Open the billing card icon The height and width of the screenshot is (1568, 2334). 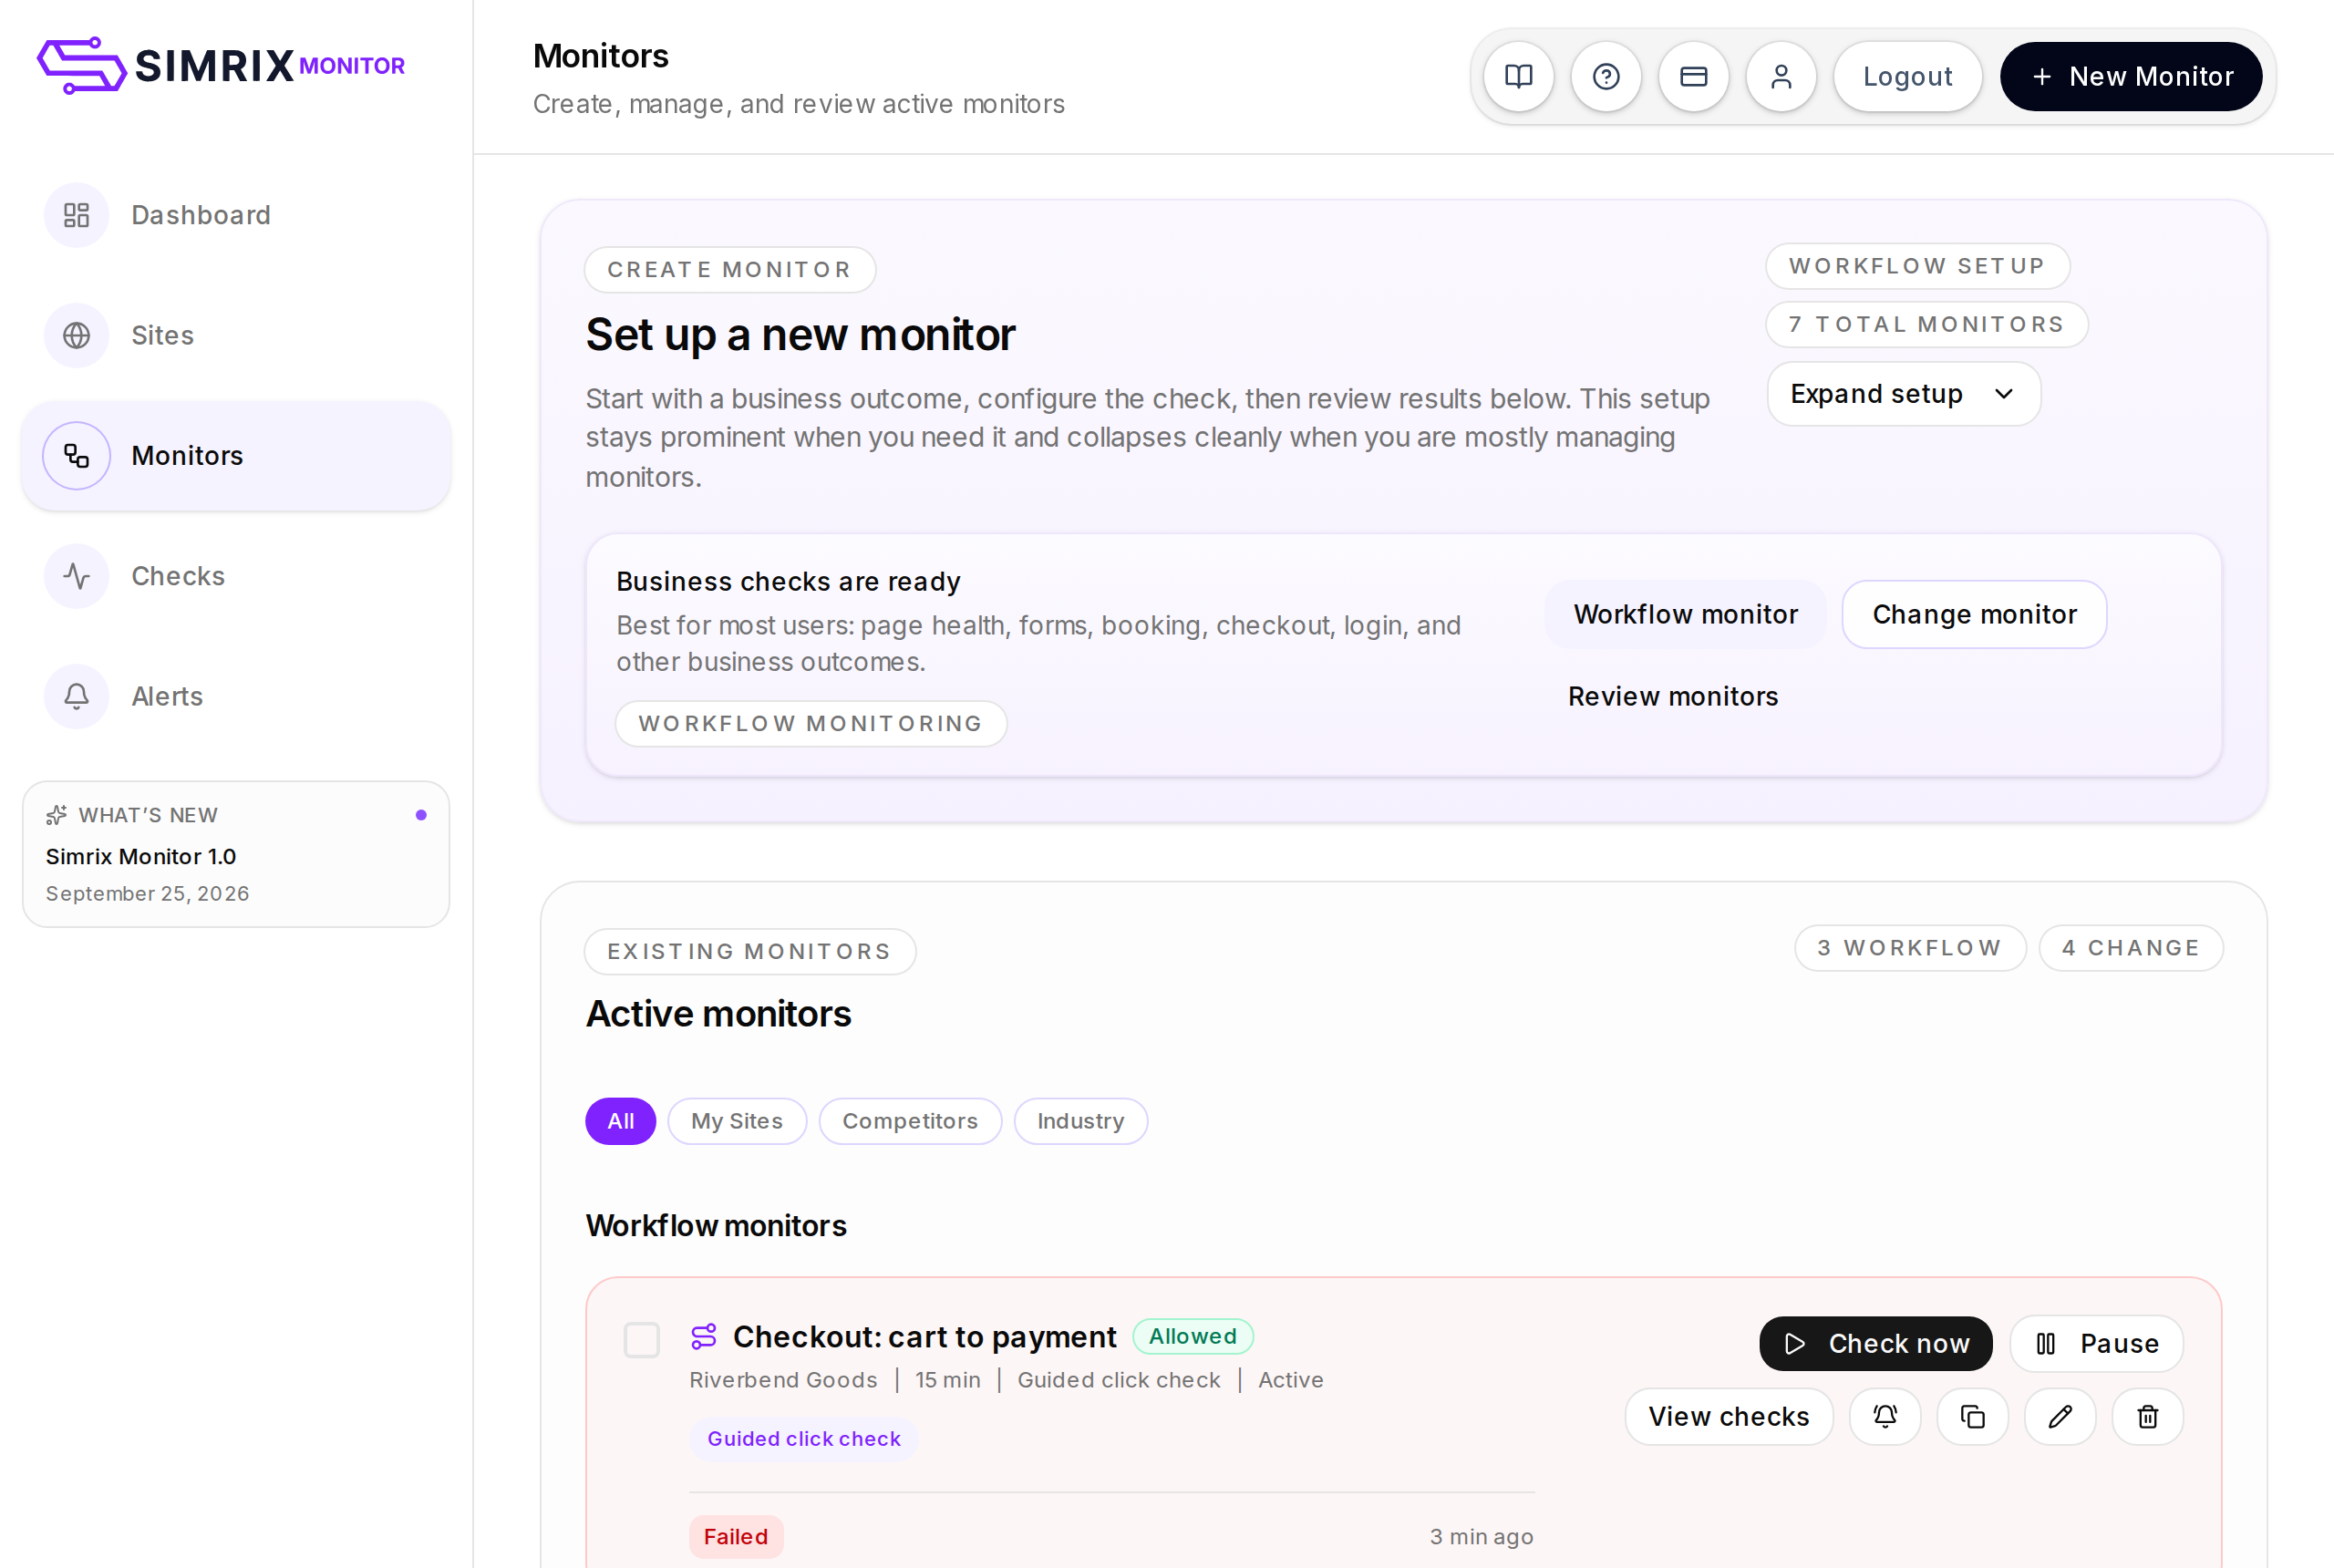click(1693, 77)
